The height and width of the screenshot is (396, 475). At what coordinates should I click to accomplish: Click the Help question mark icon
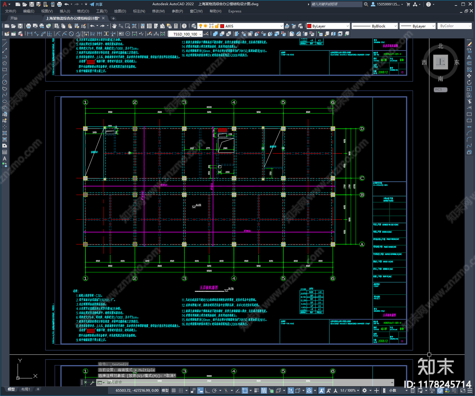tap(184, 26)
